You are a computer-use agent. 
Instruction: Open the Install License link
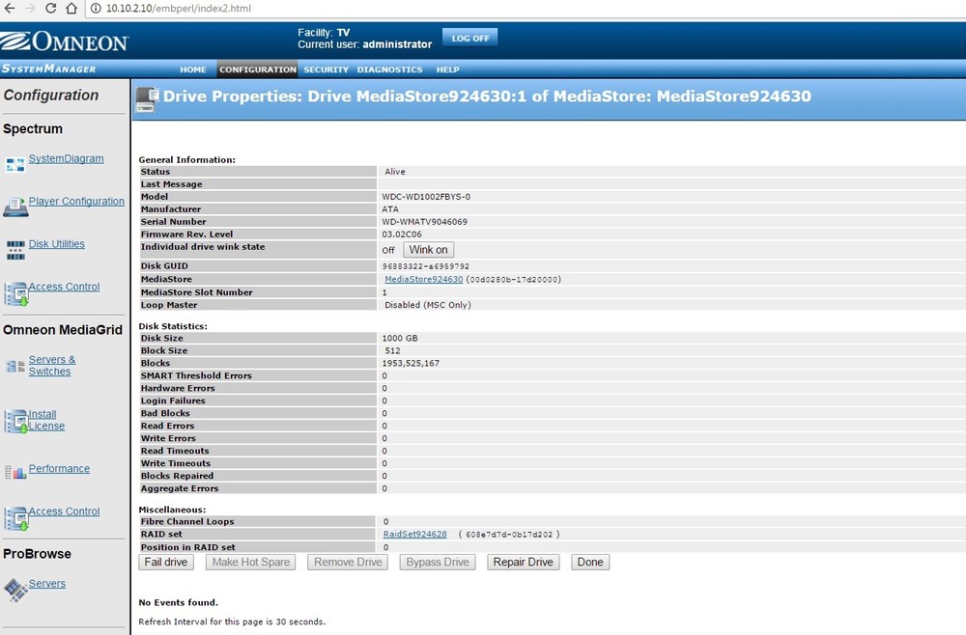click(46, 420)
